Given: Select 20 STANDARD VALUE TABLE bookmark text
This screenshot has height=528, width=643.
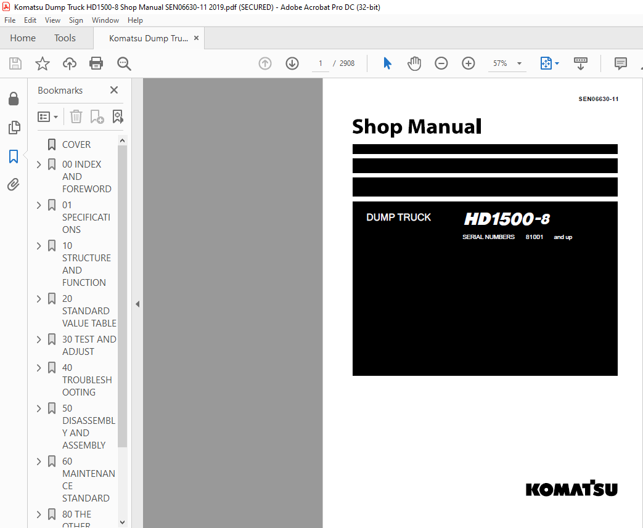Looking at the screenshot, I should click(89, 311).
